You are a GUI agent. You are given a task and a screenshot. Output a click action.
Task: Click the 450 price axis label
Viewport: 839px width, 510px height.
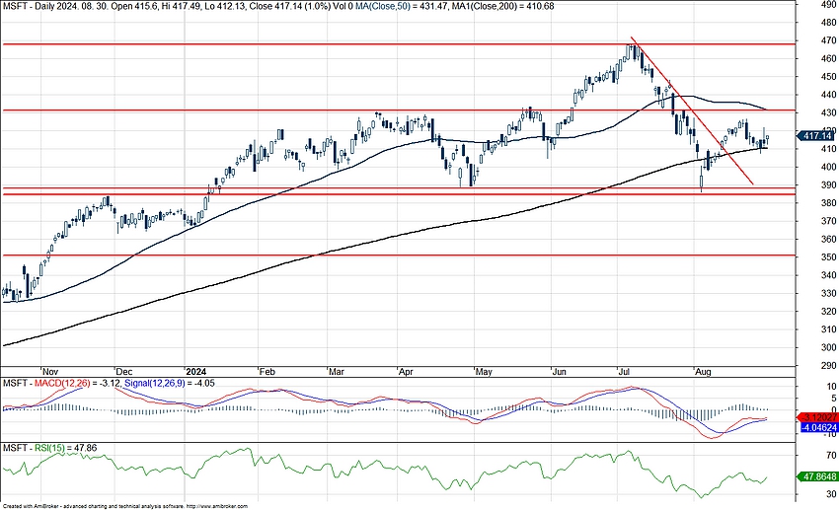pos(828,76)
